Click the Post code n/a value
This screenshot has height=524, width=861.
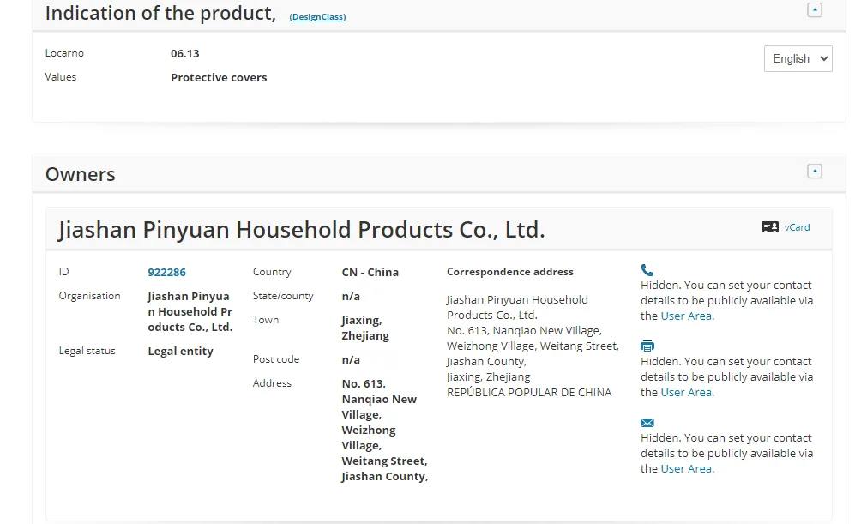click(351, 360)
